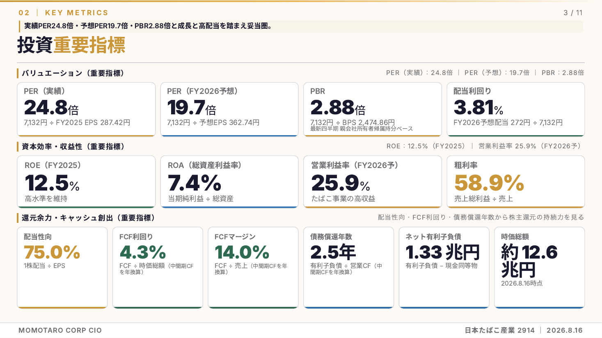Click the '時価総額' card label

point(515,237)
